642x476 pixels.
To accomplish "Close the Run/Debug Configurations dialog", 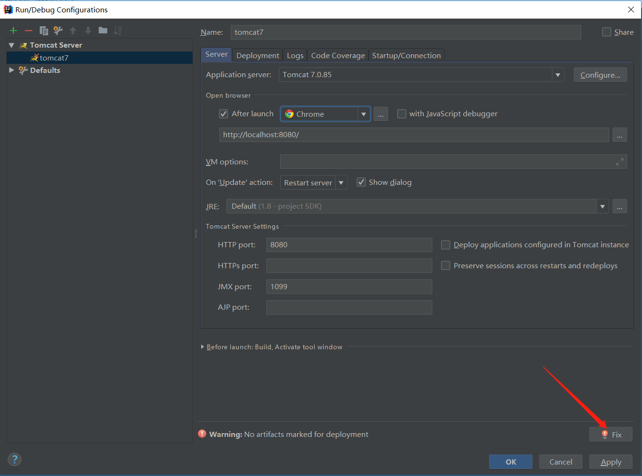I will pyautogui.click(x=631, y=10).
